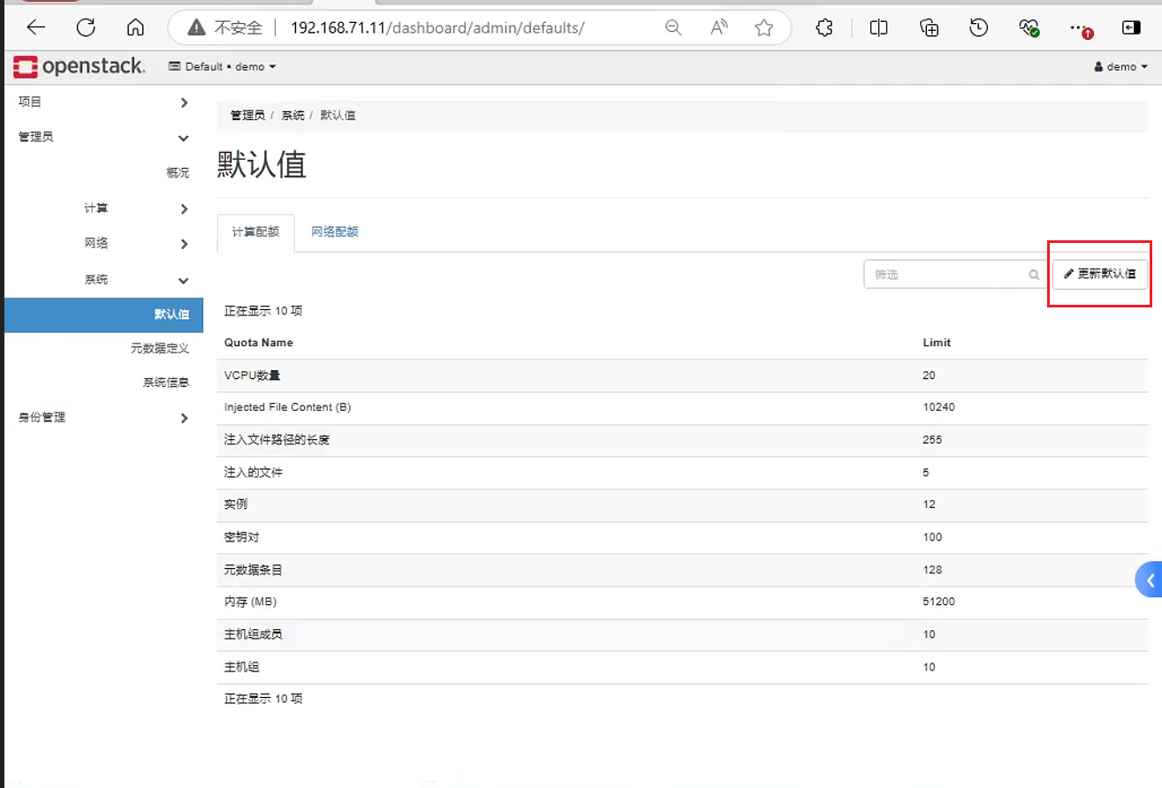This screenshot has width=1162, height=788.
Task: Click the 更新默认值 button
Action: coord(1100,274)
